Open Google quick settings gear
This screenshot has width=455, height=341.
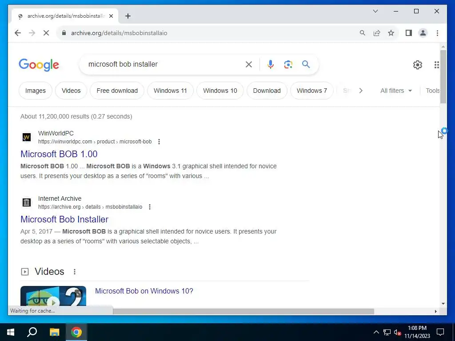click(x=418, y=65)
